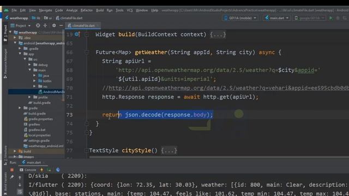
Task: Select local.properties in project tree
Action: click(37, 135)
